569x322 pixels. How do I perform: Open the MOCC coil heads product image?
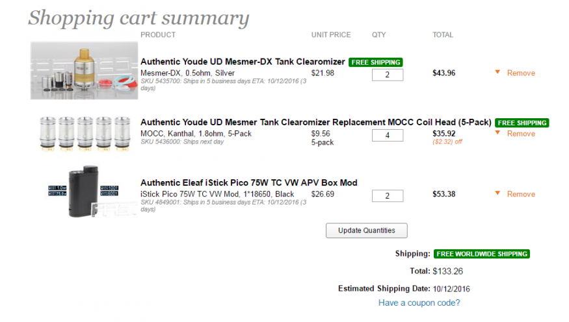click(85, 133)
